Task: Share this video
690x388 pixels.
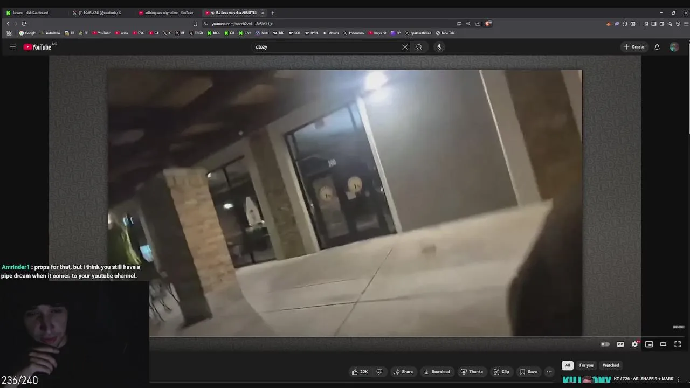Action: pyautogui.click(x=403, y=372)
